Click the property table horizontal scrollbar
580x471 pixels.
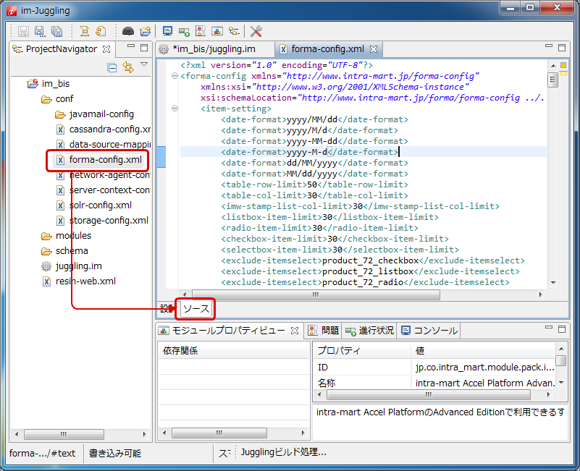(x=429, y=395)
